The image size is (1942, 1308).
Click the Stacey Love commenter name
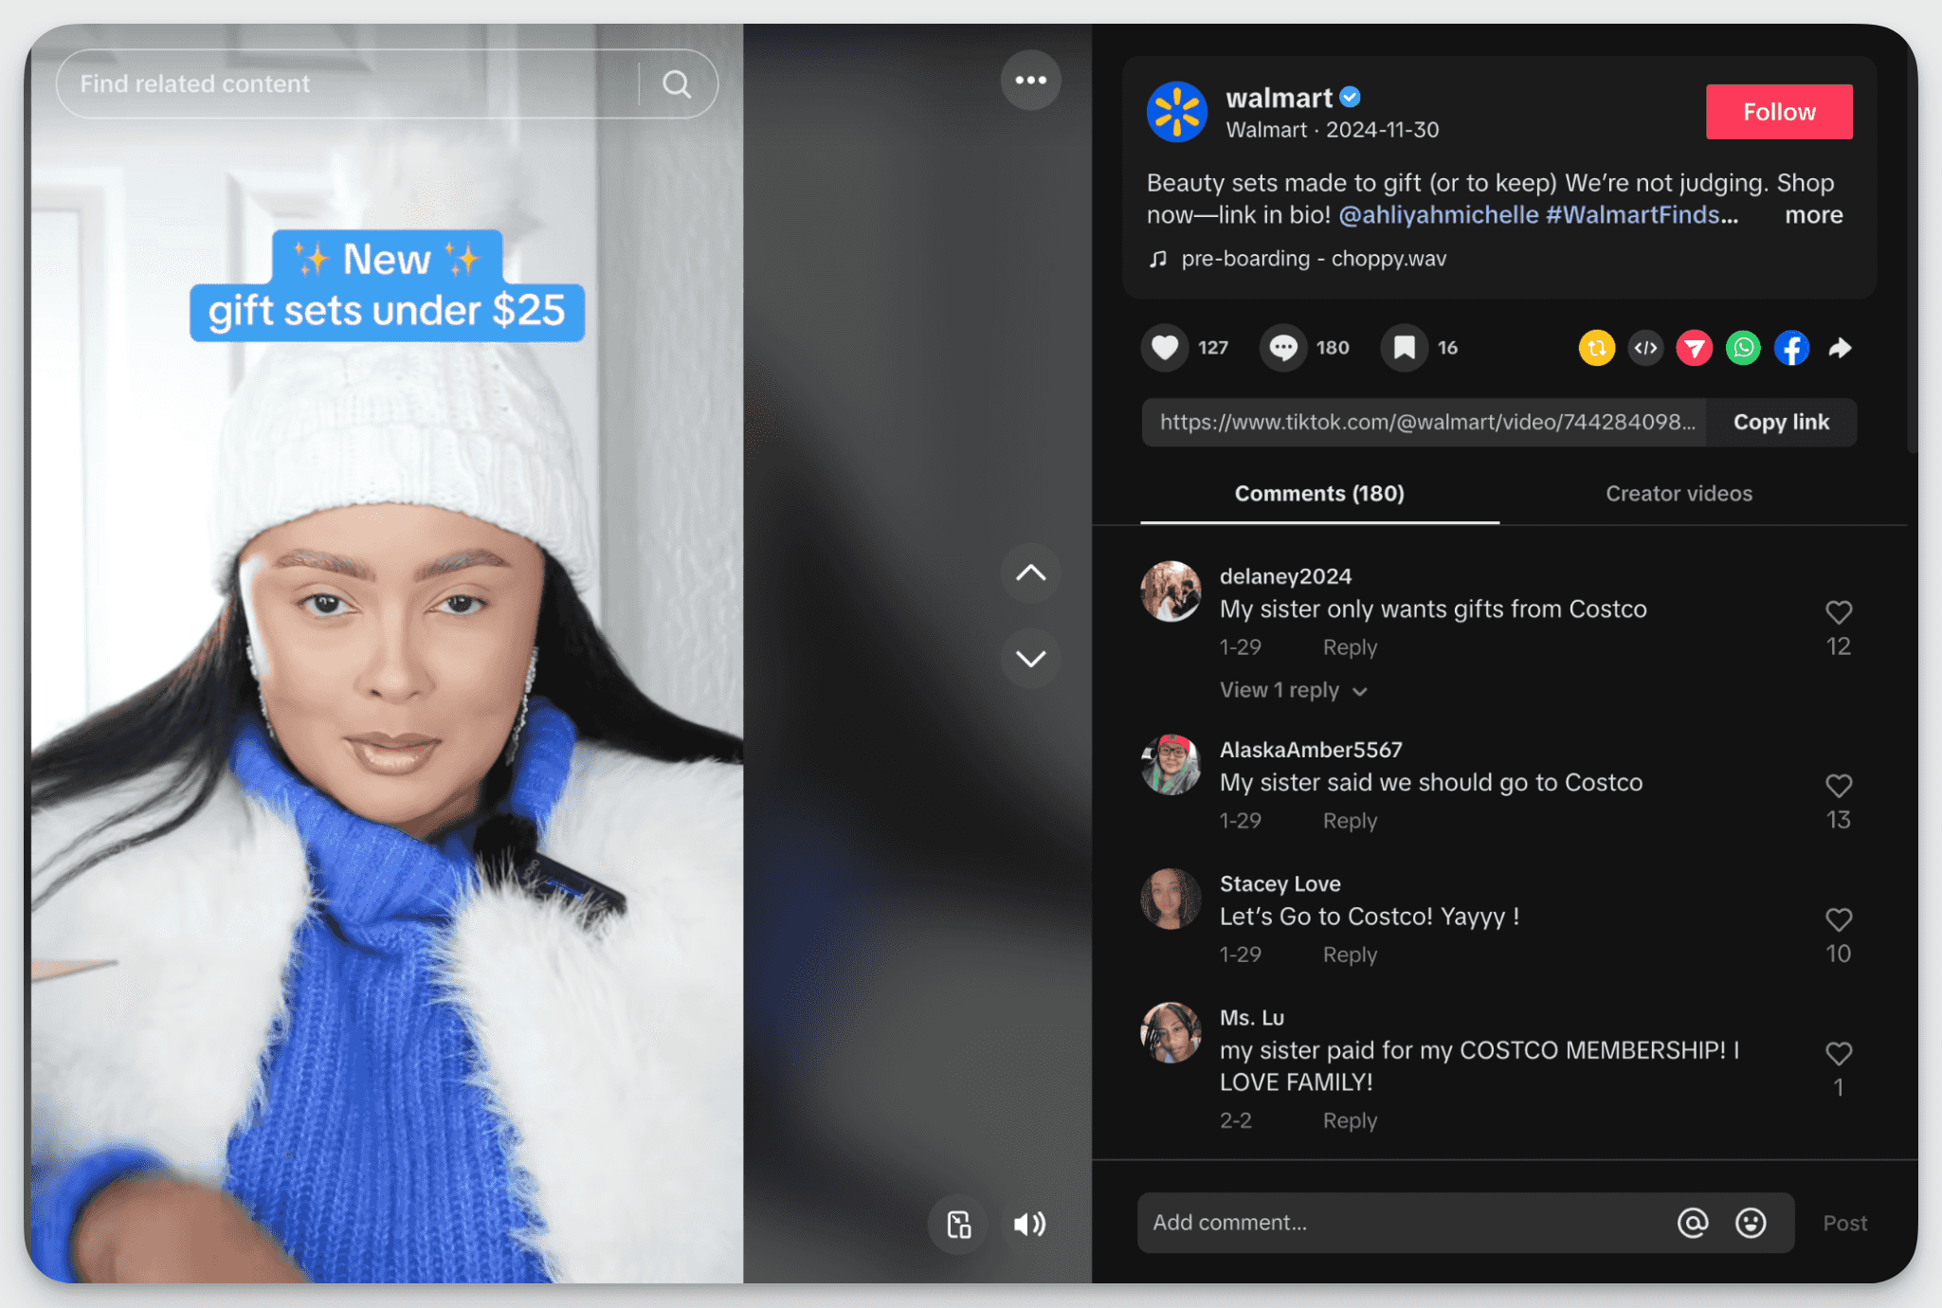coord(1280,883)
